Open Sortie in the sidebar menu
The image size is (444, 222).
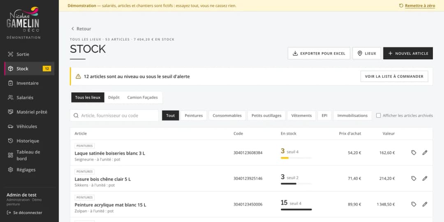29,54
